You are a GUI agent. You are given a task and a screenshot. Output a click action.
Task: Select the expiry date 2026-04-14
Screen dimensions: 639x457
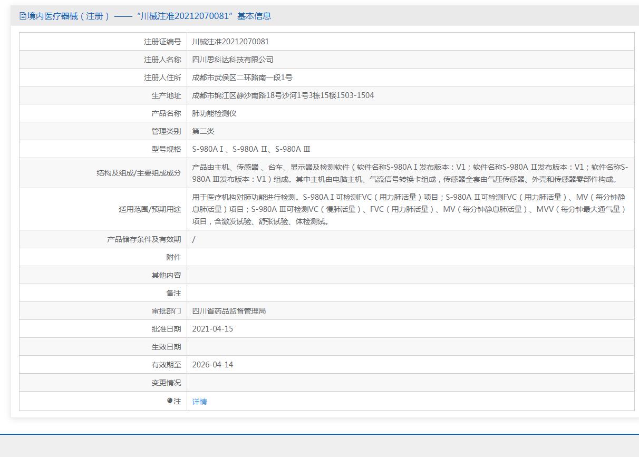coord(212,365)
